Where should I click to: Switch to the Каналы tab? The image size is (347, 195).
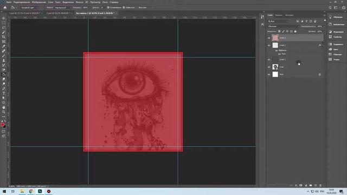[x=279, y=15]
